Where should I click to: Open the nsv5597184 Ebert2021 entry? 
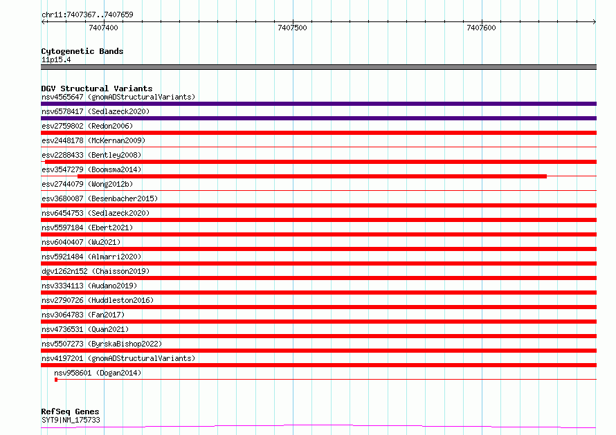pyautogui.click(x=318, y=234)
